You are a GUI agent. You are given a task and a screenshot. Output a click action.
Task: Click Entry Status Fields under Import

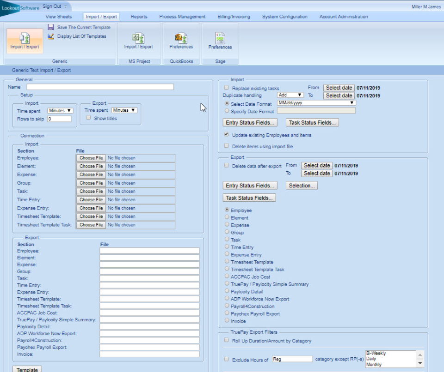250,123
